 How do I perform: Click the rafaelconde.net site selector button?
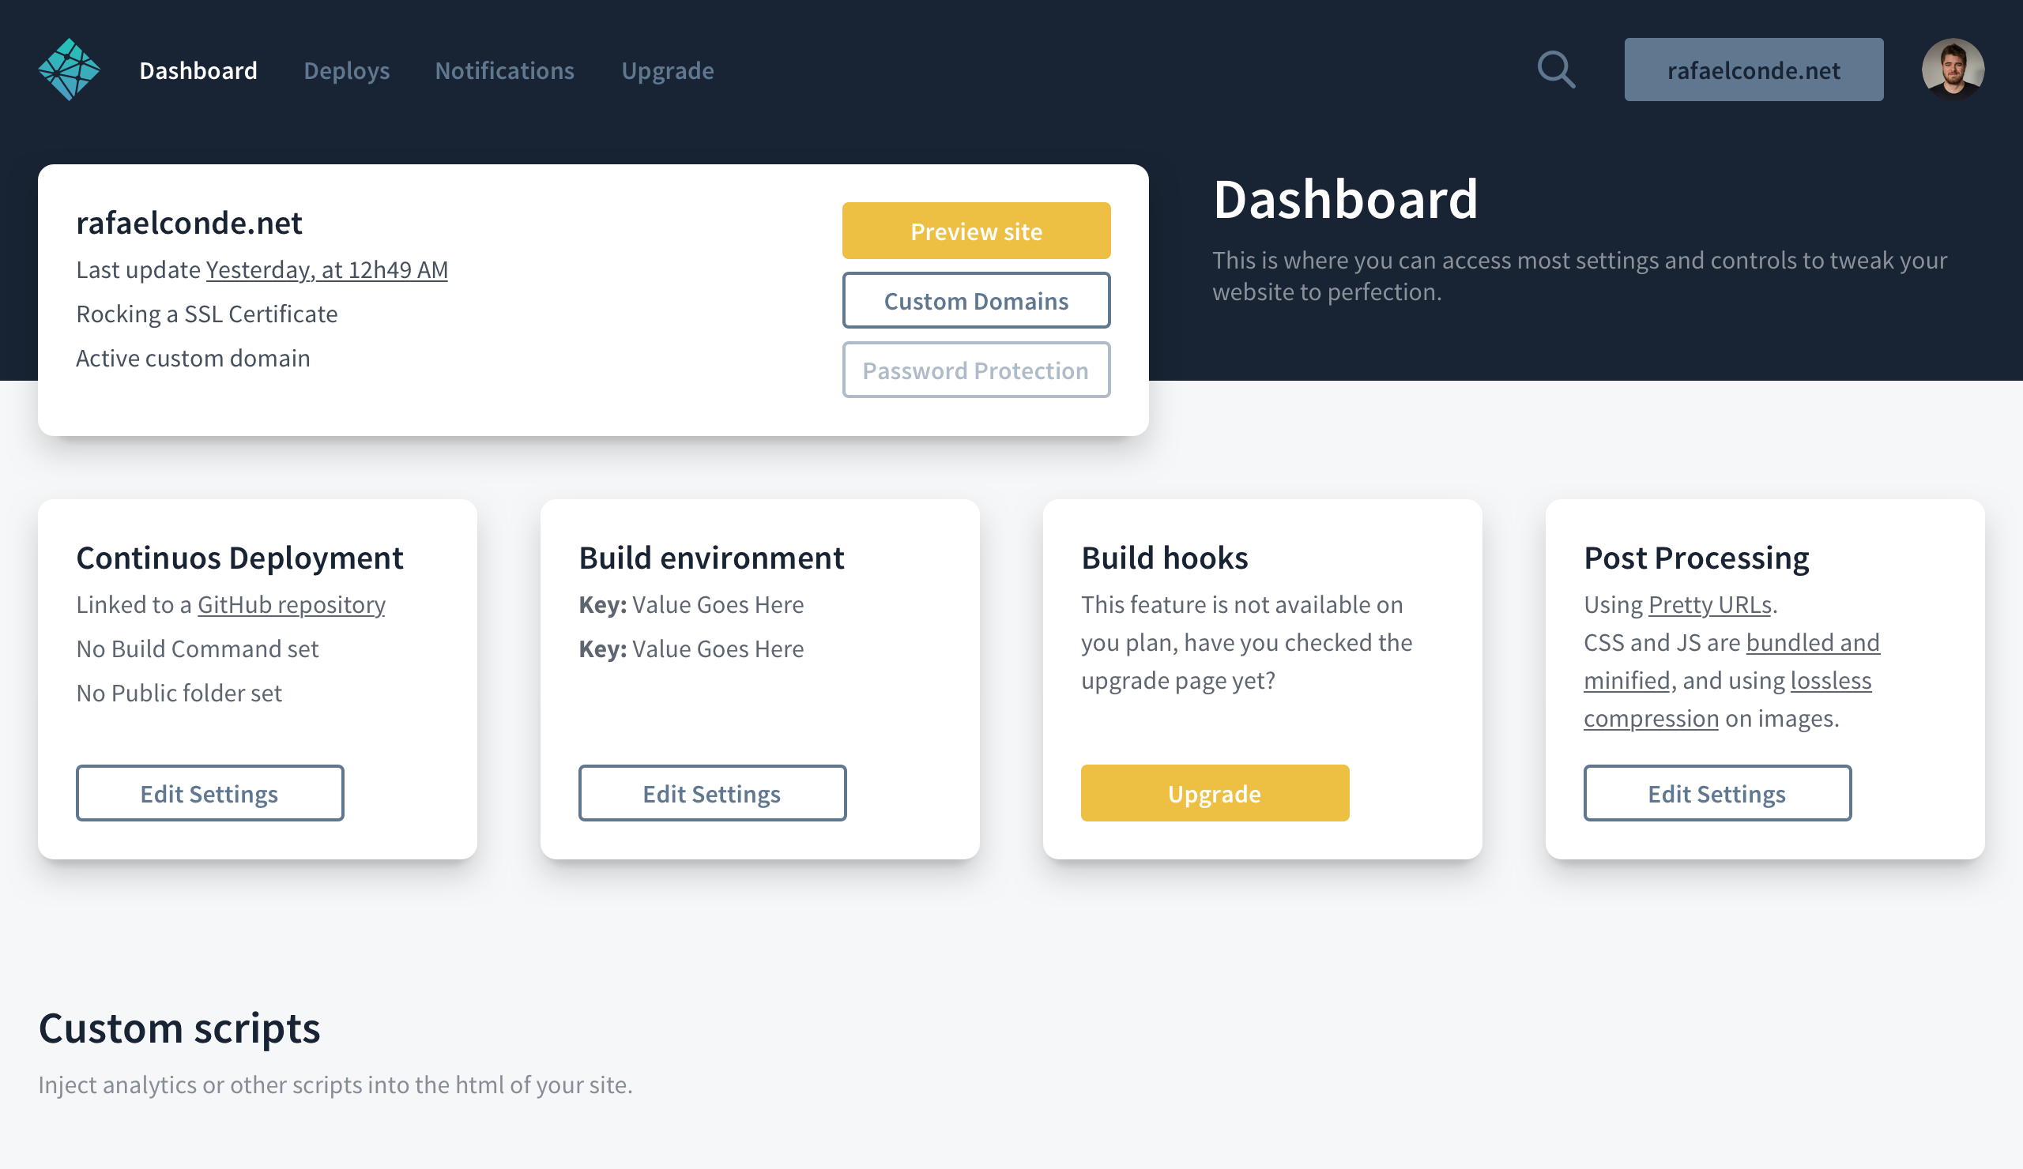pyautogui.click(x=1754, y=68)
